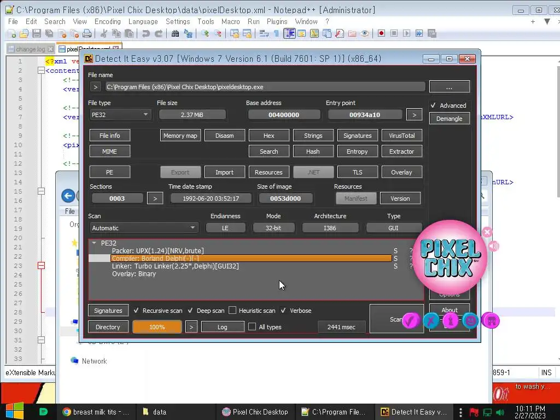Click the Pixel Chix speaker sound icon

click(x=494, y=246)
